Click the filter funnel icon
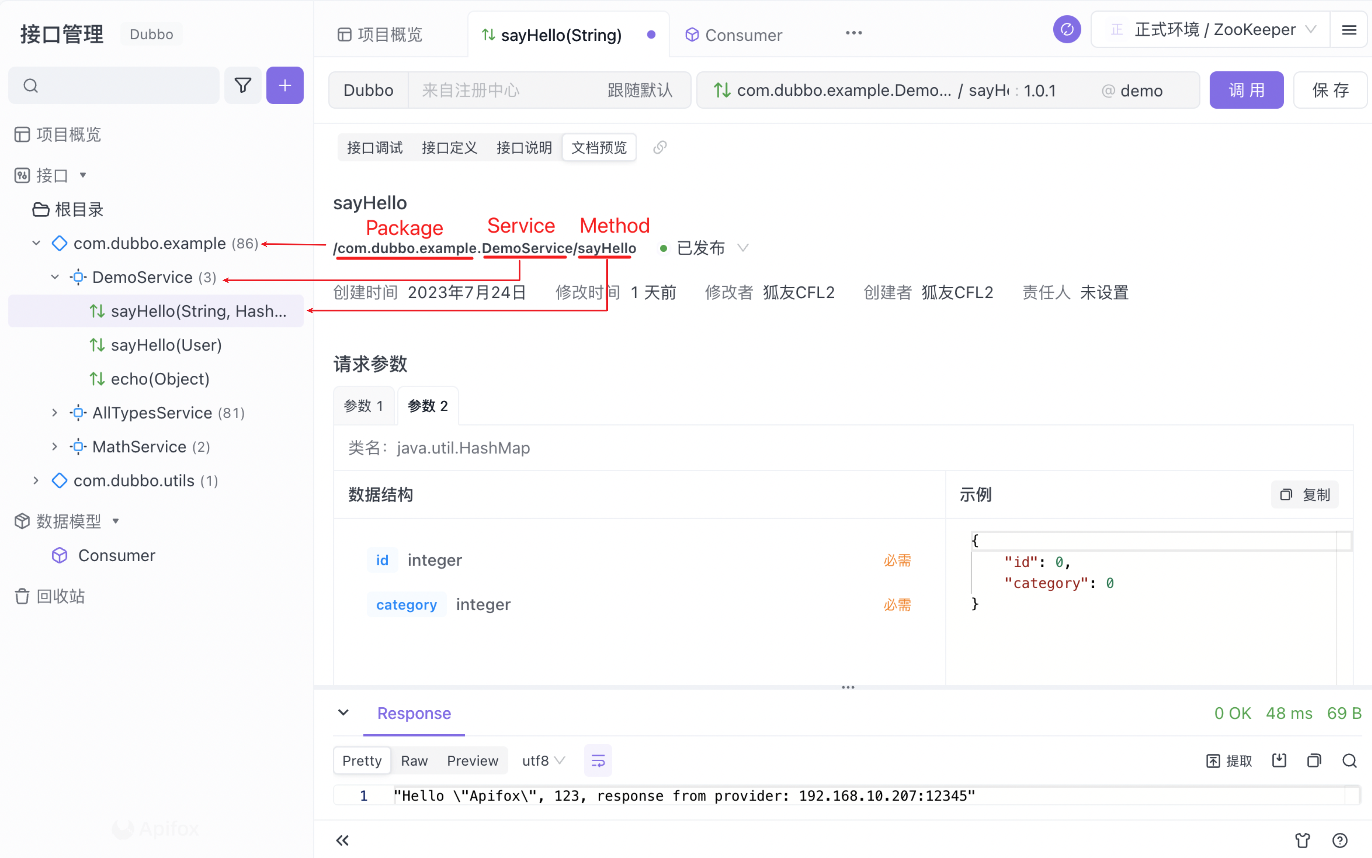This screenshot has height=858, width=1372. coord(243,86)
